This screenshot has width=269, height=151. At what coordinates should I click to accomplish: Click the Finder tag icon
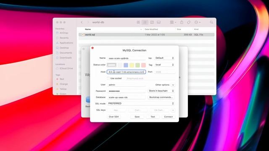[x=189, y=22]
